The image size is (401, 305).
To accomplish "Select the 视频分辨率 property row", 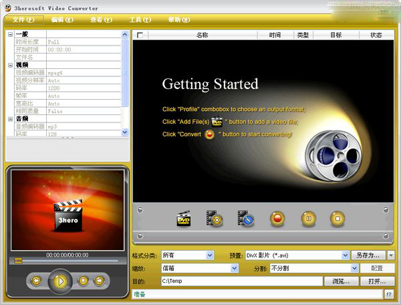I will click(x=68, y=80).
